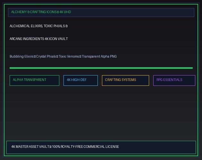202x160 pixels.
Task: Open the CRAFTING SYSTEMS tag
Action: 125,80
